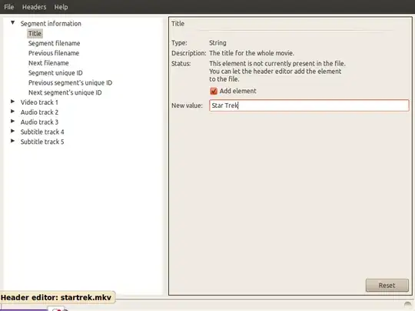The height and width of the screenshot is (311, 415).
Task: Expand the Audio track 3 node
Action: 12,122
